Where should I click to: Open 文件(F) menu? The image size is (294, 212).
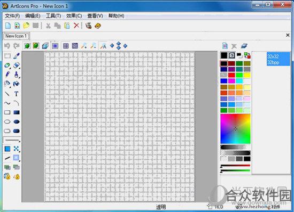[12, 16]
